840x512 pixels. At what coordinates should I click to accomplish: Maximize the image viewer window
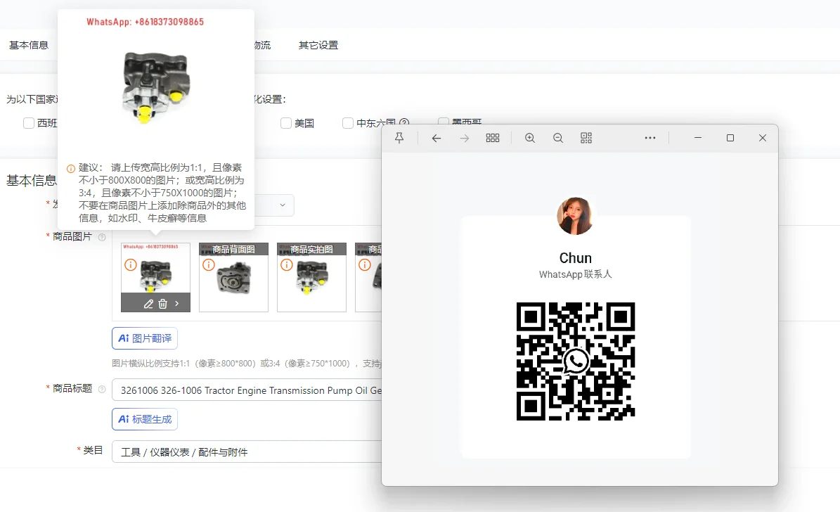(730, 138)
